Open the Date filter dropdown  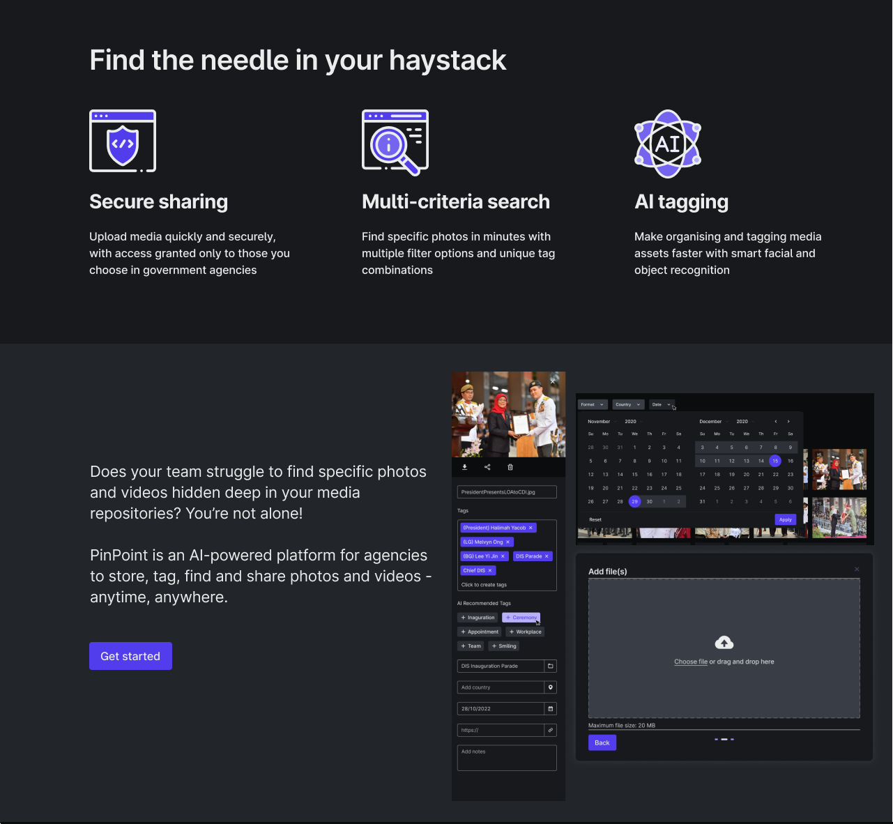(662, 404)
